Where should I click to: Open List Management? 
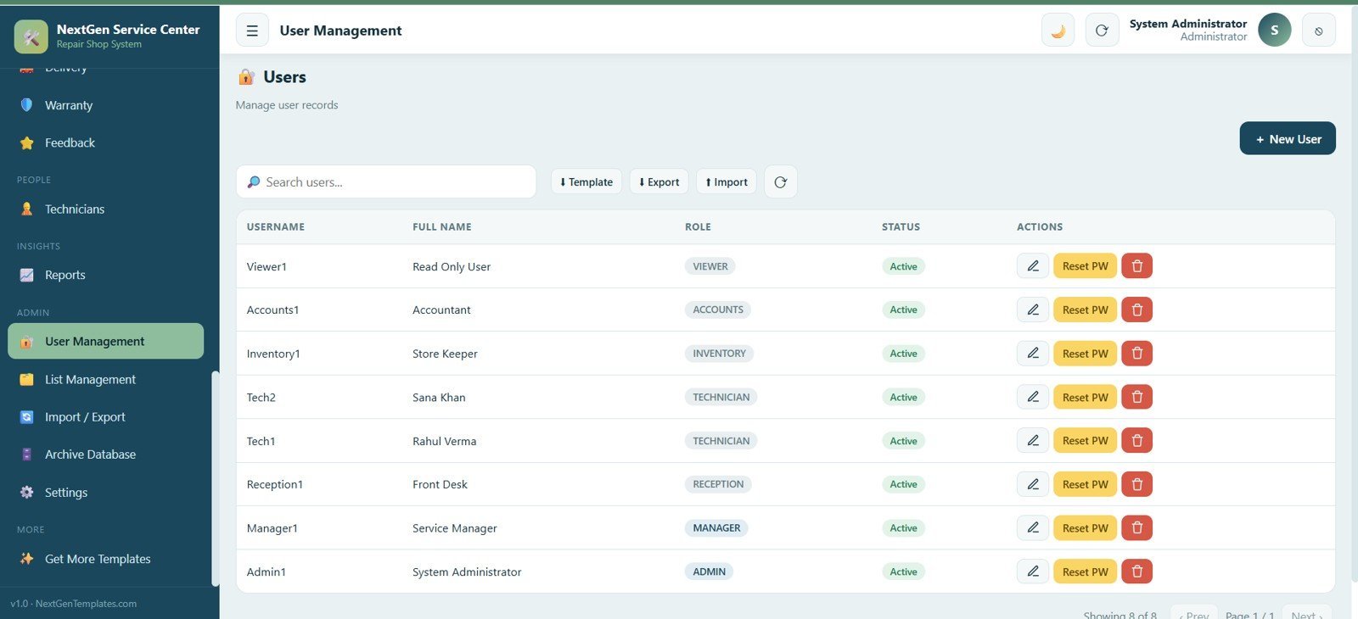[105, 379]
